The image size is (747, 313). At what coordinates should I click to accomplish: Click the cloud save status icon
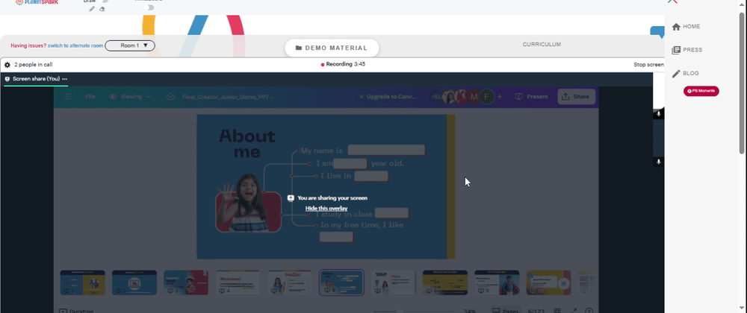170,96
